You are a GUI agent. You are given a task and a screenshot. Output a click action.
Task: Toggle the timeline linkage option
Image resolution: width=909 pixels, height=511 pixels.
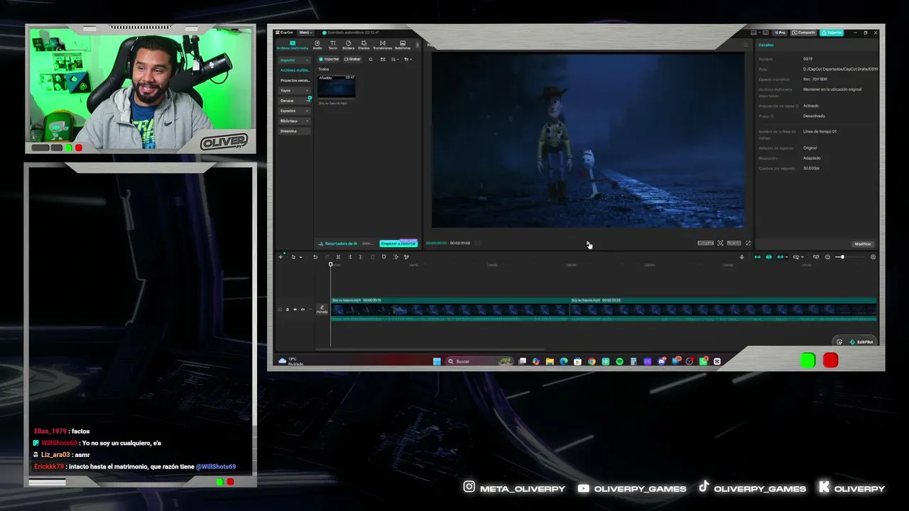pyautogui.click(x=780, y=257)
